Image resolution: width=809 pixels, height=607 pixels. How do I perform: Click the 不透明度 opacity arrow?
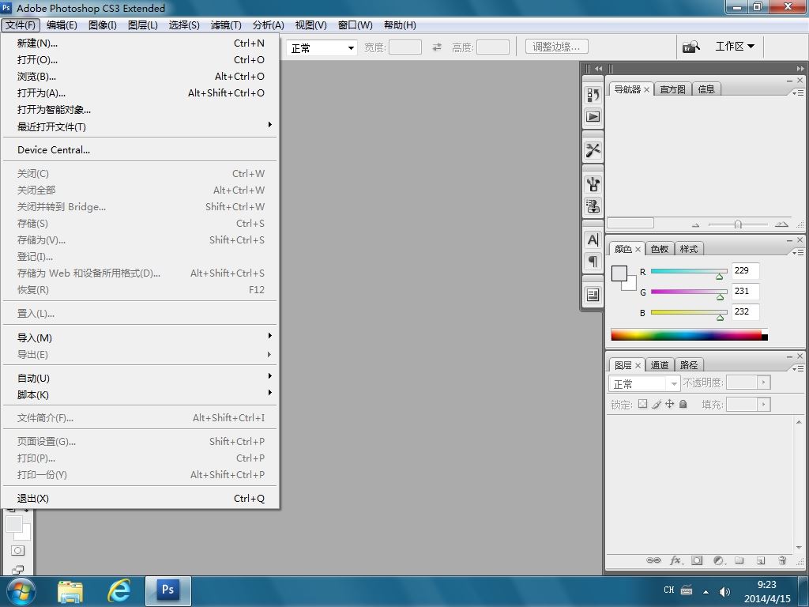tap(764, 383)
